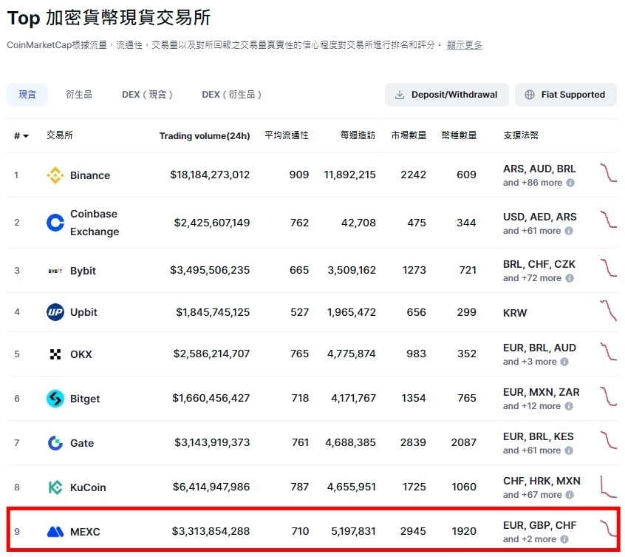Sort by Trading volume(24h) column header

[x=205, y=135]
